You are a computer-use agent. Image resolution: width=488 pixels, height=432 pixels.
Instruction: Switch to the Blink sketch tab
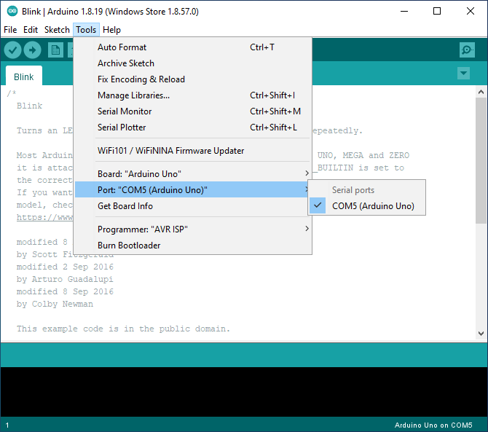(x=23, y=76)
